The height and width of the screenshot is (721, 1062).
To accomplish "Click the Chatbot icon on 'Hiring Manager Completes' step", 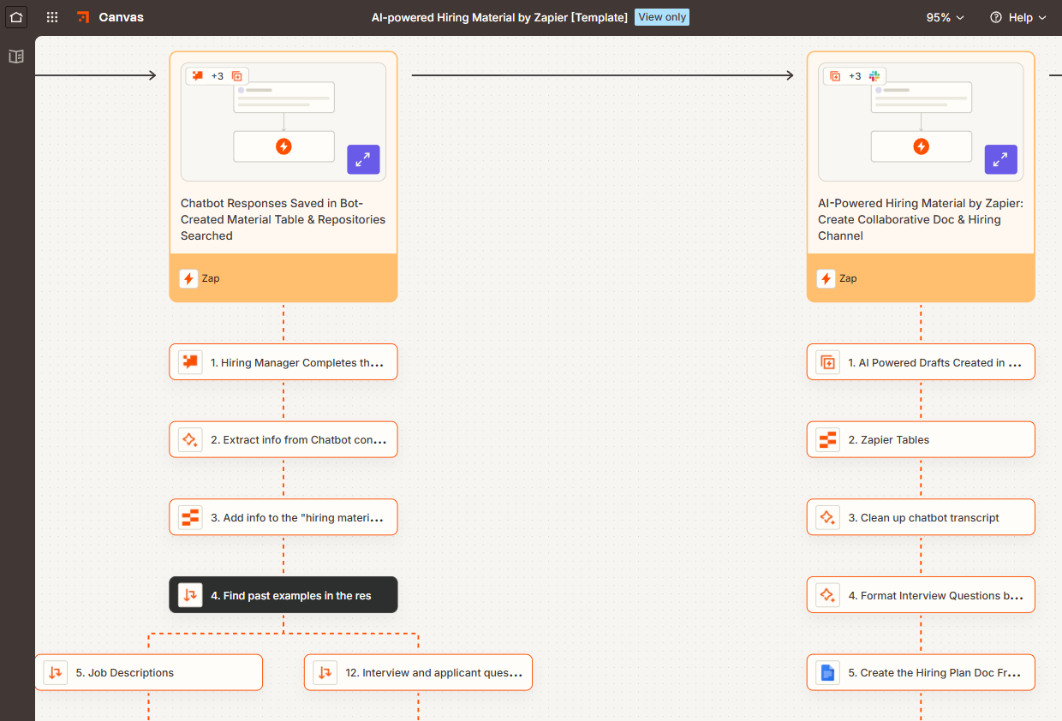I will pyautogui.click(x=189, y=361).
